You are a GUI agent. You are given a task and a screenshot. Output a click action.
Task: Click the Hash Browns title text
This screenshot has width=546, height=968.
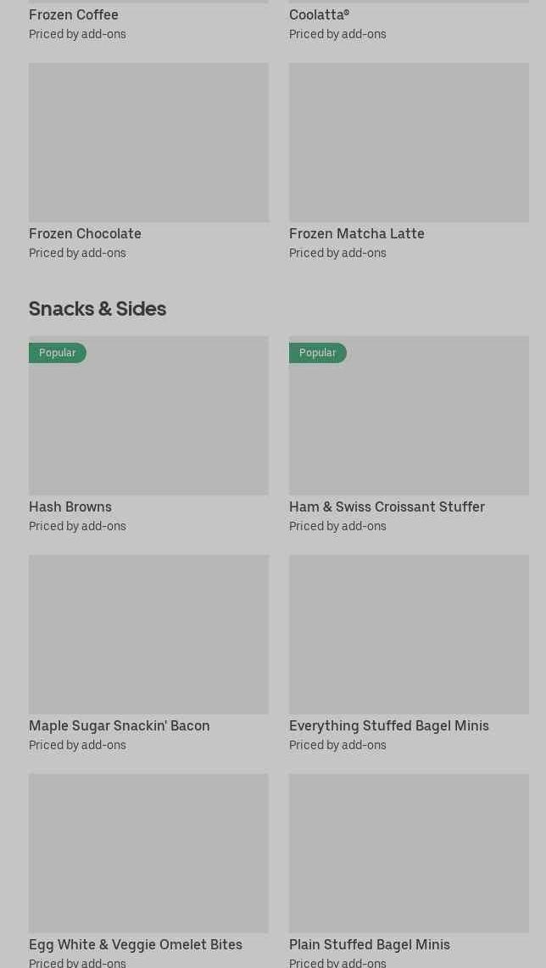(70, 506)
